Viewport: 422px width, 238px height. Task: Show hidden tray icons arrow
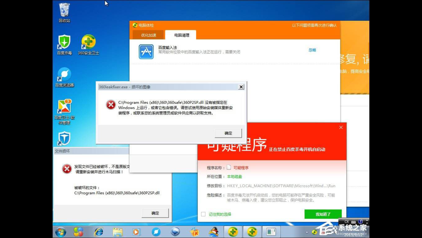pyautogui.click(x=307, y=232)
